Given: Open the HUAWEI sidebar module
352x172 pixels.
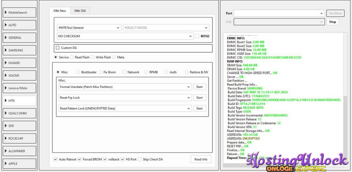Looking at the screenshot, I should pyautogui.click(x=19, y=63).
